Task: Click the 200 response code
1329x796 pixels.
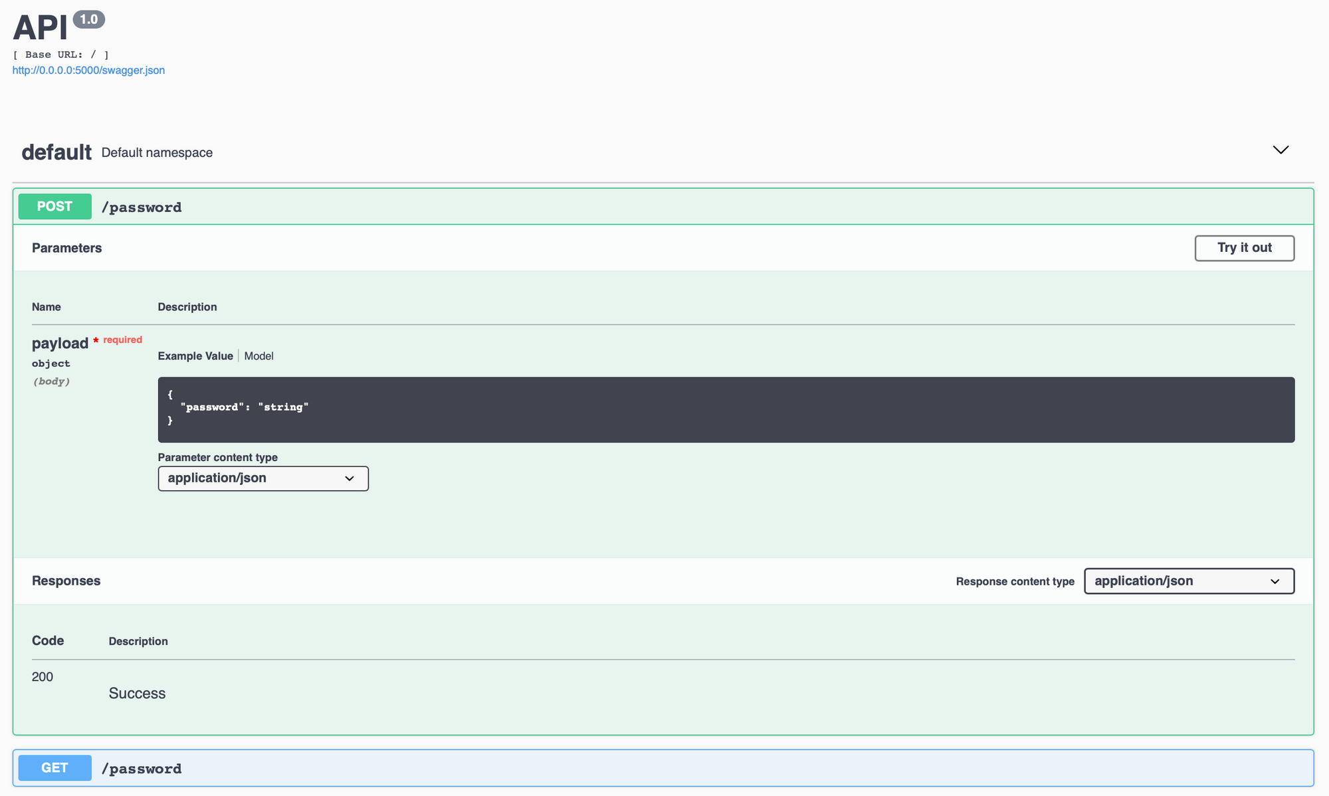Action: [x=43, y=677]
